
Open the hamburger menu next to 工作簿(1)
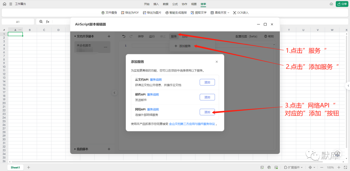(x=11, y=4)
